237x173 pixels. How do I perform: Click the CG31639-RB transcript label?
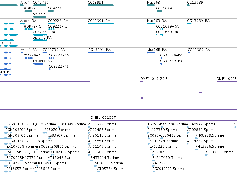pos(167,32)
